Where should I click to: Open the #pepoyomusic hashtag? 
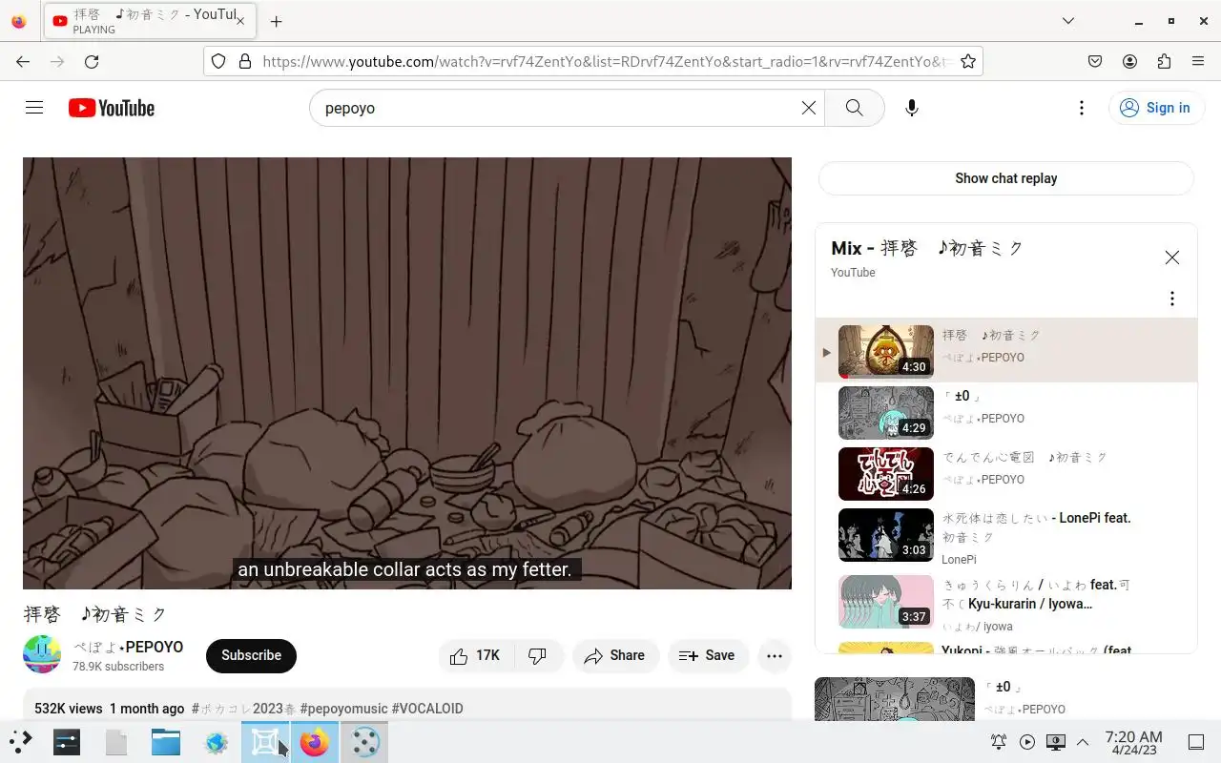tap(343, 709)
